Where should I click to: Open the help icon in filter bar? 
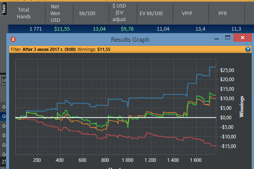coord(248,49)
